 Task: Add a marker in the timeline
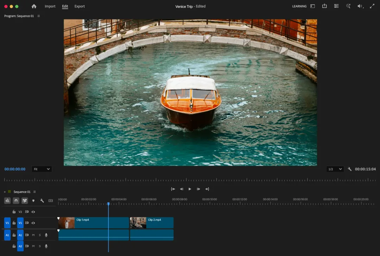click(33, 201)
